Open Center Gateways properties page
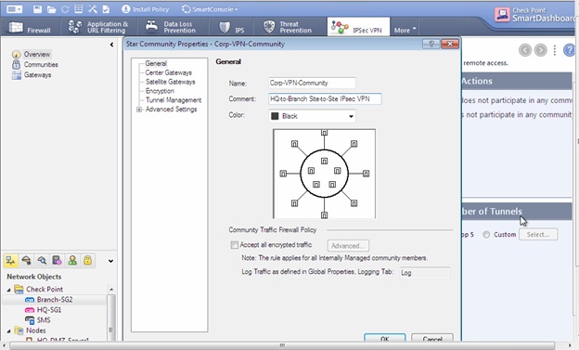Image resolution: width=579 pixels, height=350 pixels. tap(168, 72)
